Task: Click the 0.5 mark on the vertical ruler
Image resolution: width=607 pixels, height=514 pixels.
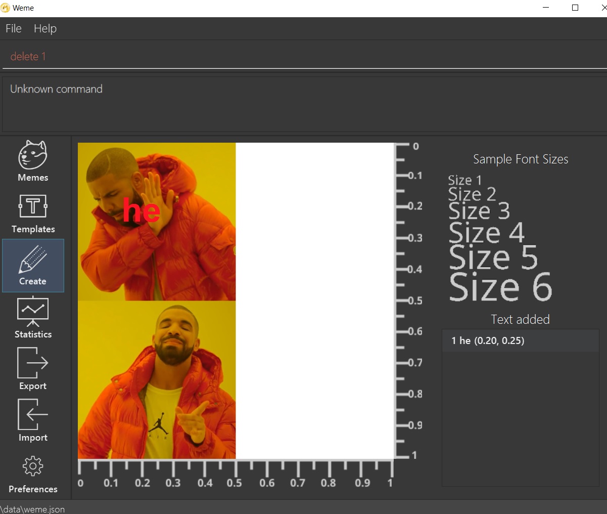Action: (x=415, y=301)
